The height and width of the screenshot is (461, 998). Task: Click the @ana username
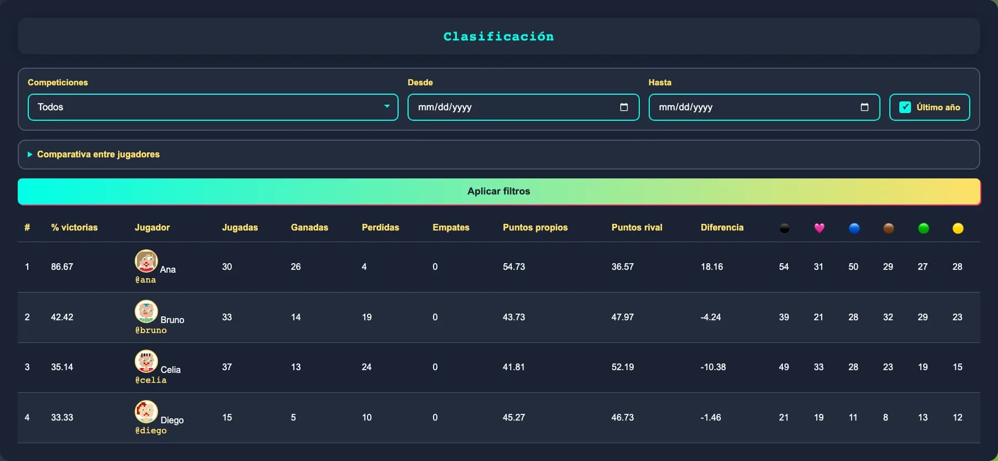tap(145, 280)
